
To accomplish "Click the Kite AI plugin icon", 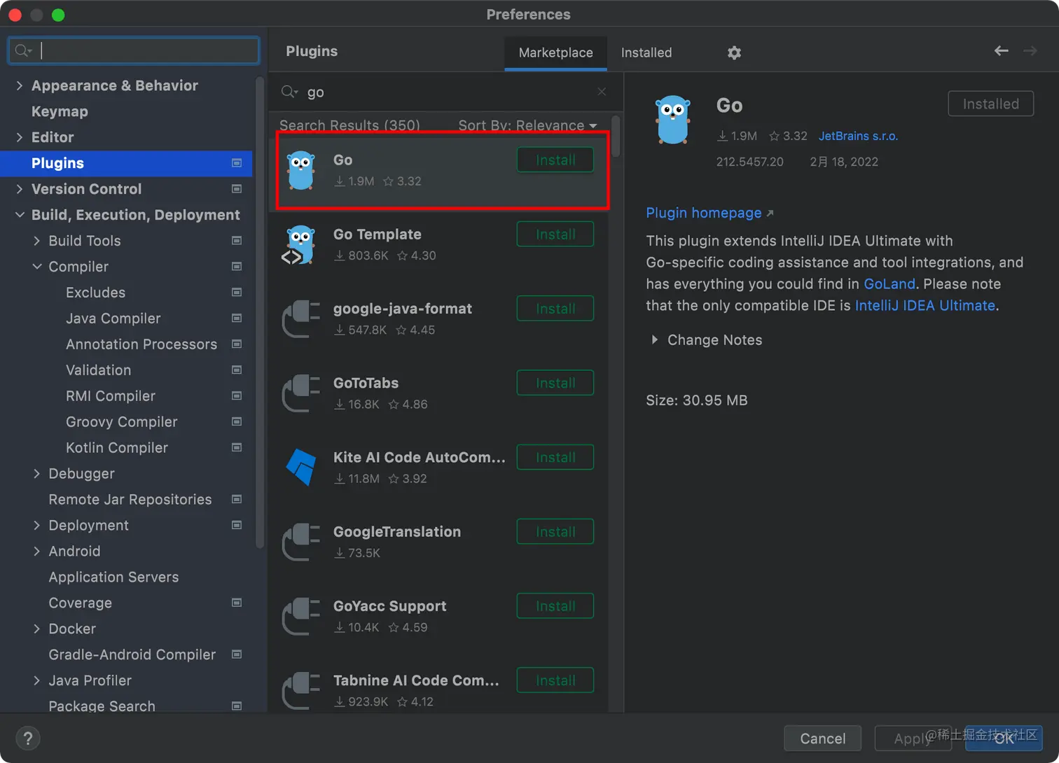I will click(301, 468).
